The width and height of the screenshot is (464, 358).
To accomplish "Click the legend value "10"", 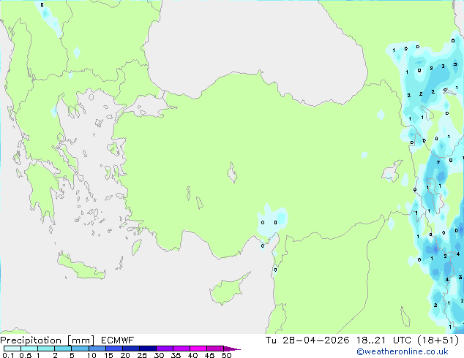I will click(91, 355).
